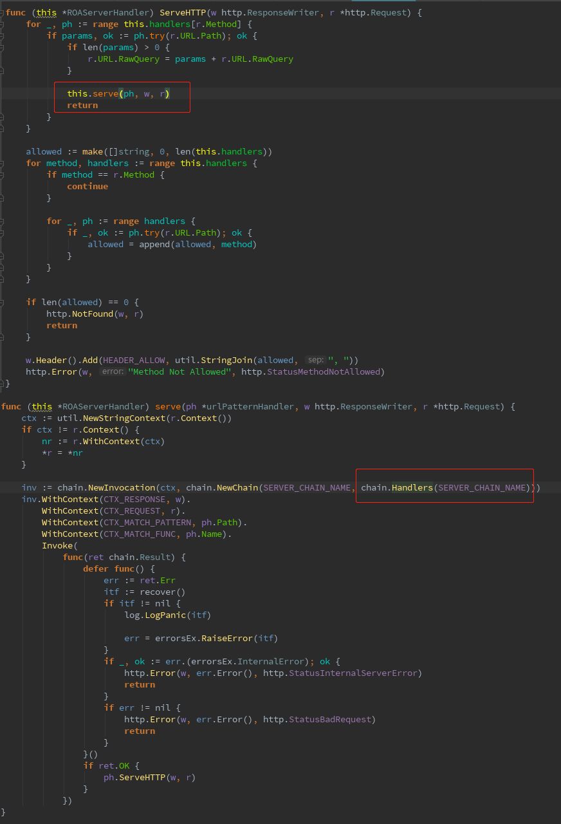Click ROAServerHandler in the ServeHTTP receiver
The height and width of the screenshot is (824, 561).
(x=108, y=12)
